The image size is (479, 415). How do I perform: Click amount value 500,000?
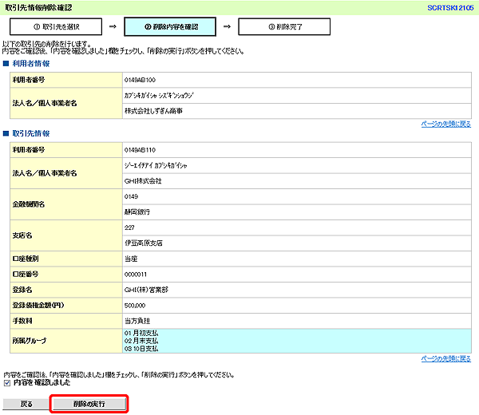(x=135, y=306)
